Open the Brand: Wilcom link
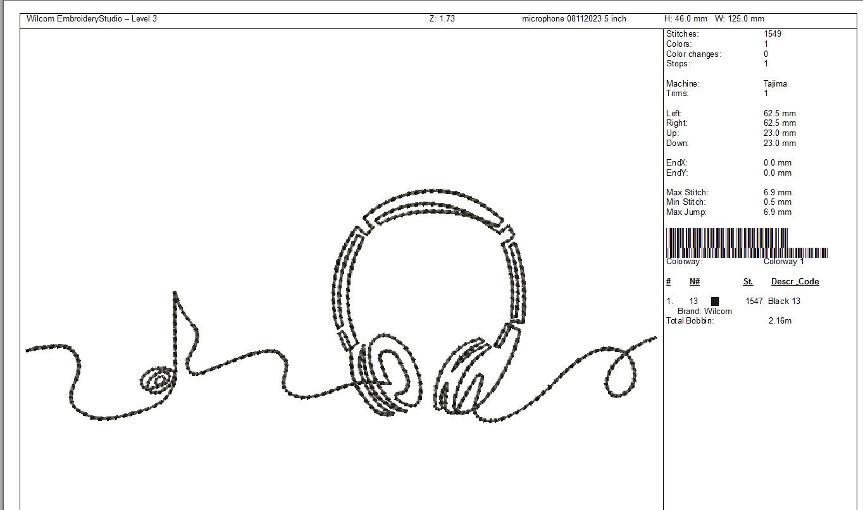This screenshot has width=863, height=510. [704, 311]
